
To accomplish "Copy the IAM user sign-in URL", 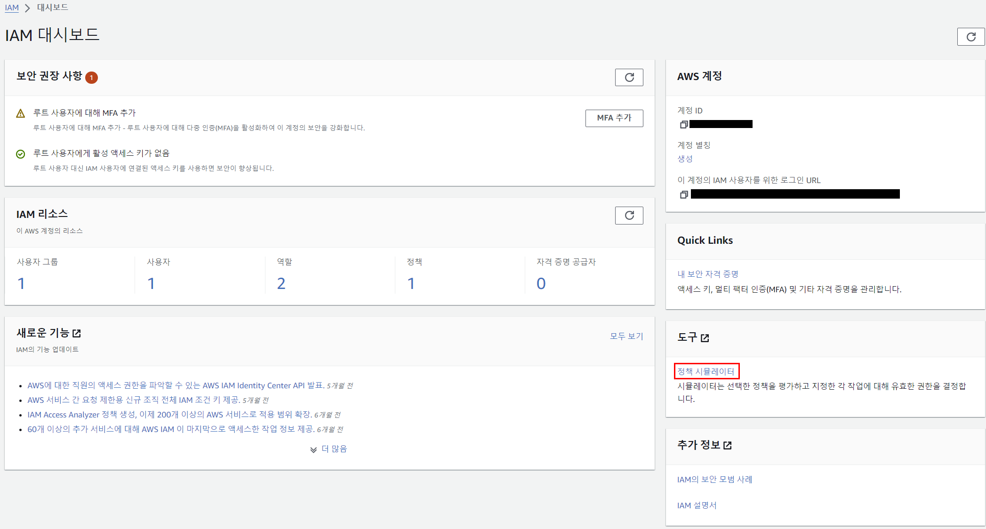I will 684,194.
